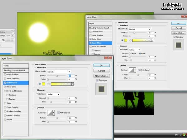Toggle Preview checkbox in Inner Glow dialog
Image resolution: width=187 pixels, height=140 pixels.
[175, 37]
